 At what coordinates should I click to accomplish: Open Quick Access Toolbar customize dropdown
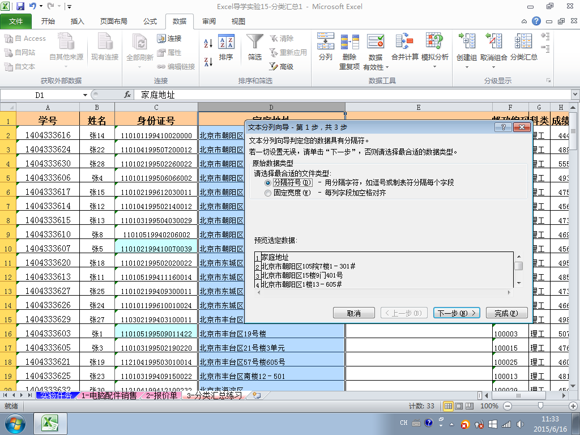[x=69, y=6]
